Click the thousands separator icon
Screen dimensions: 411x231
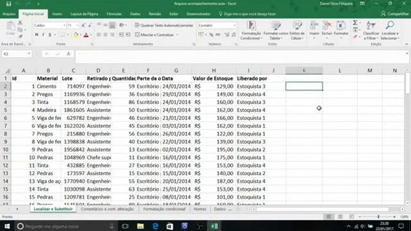point(218,35)
